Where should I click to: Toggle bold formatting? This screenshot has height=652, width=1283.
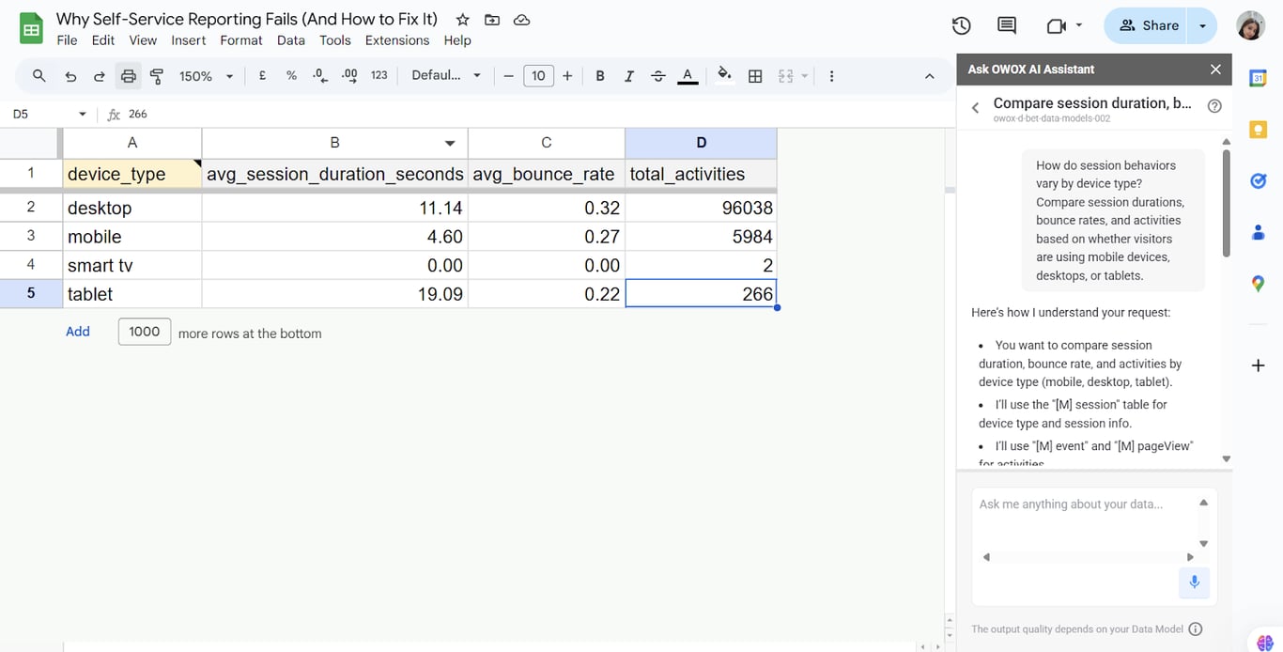(x=600, y=76)
